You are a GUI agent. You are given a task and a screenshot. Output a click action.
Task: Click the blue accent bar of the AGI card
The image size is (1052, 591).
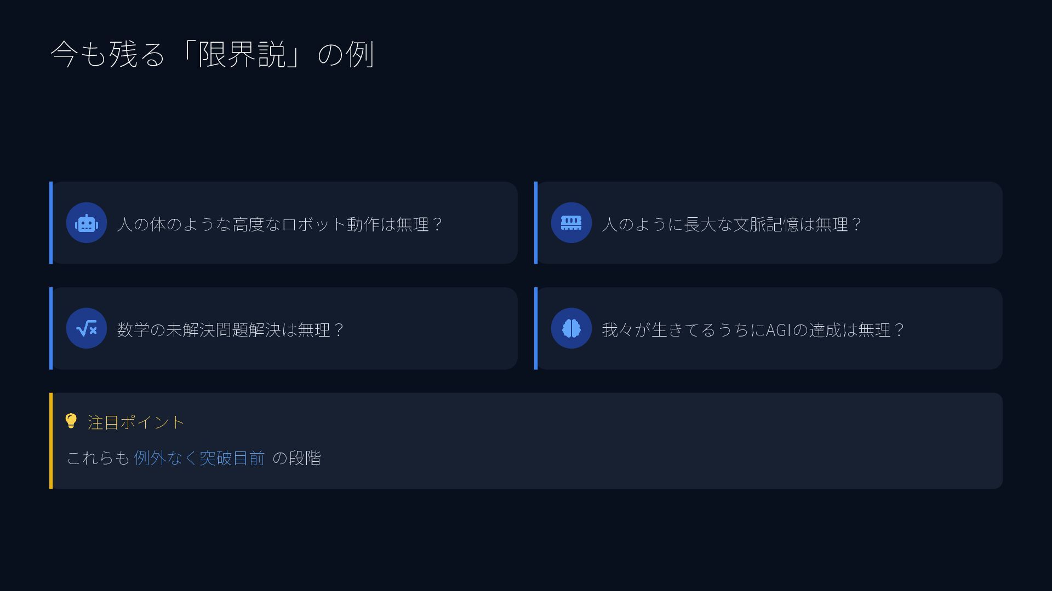click(x=536, y=328)
